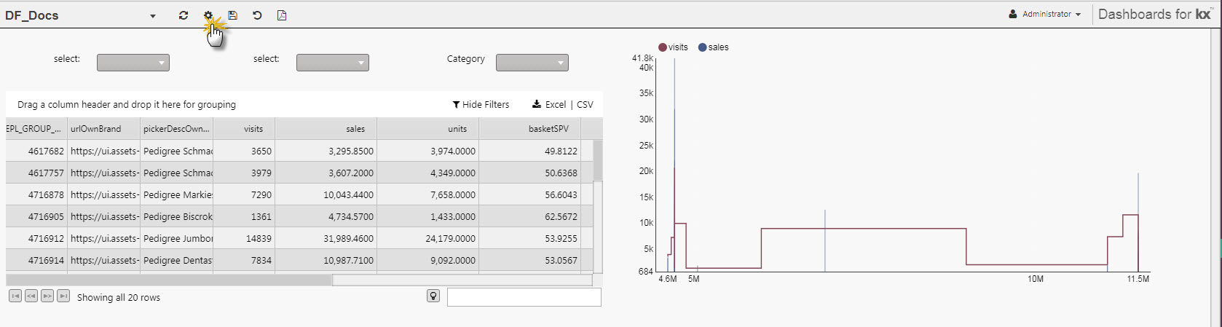Download table as CSV
The image size is (1222, 327).
[585, 105]
